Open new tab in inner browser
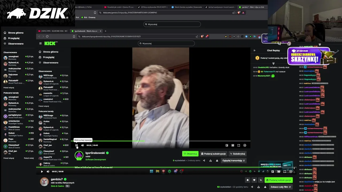This screenshot has height=192, width=342. pyautogui.click(x=106, y=31)
